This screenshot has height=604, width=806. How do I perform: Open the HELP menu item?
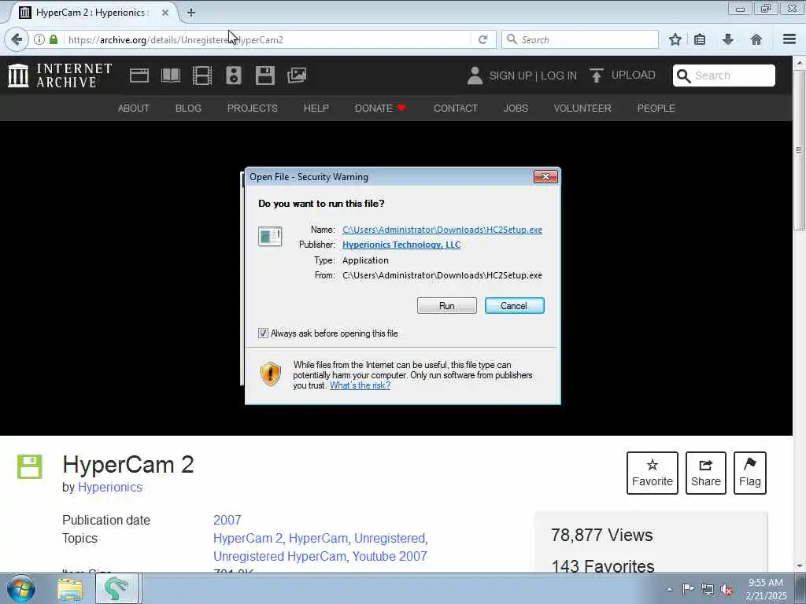[316, 108]
